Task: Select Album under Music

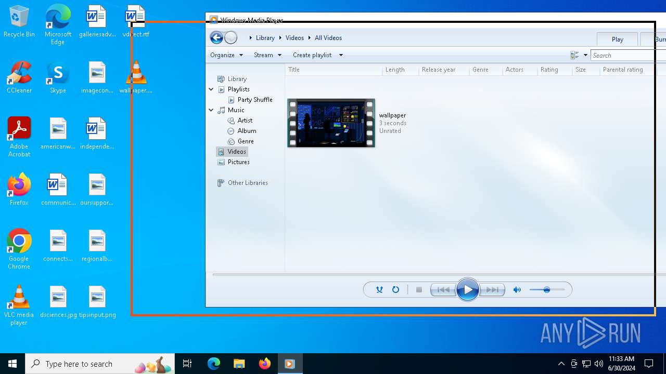Action: point(247,131)
